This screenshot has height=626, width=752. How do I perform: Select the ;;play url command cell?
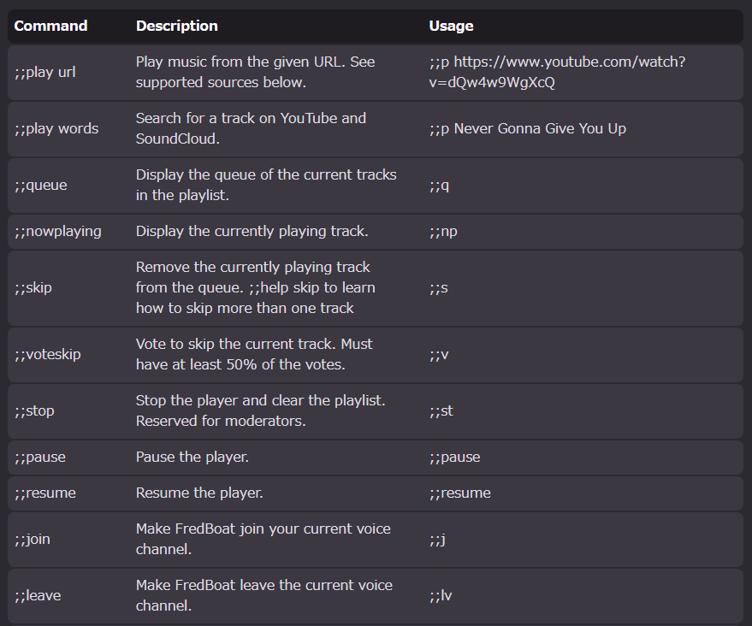(45, 73)
